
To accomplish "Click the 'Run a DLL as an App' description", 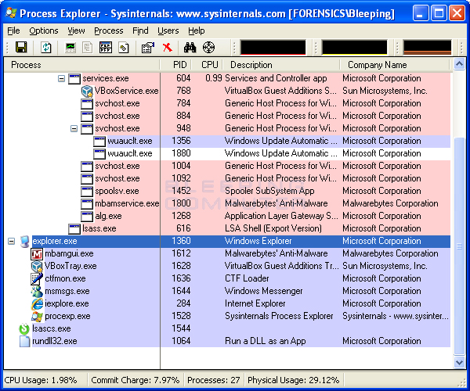I will coord(266,341).
